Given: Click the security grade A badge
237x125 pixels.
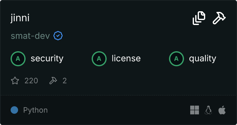Looking at the screenshot, I should [18, 58].
